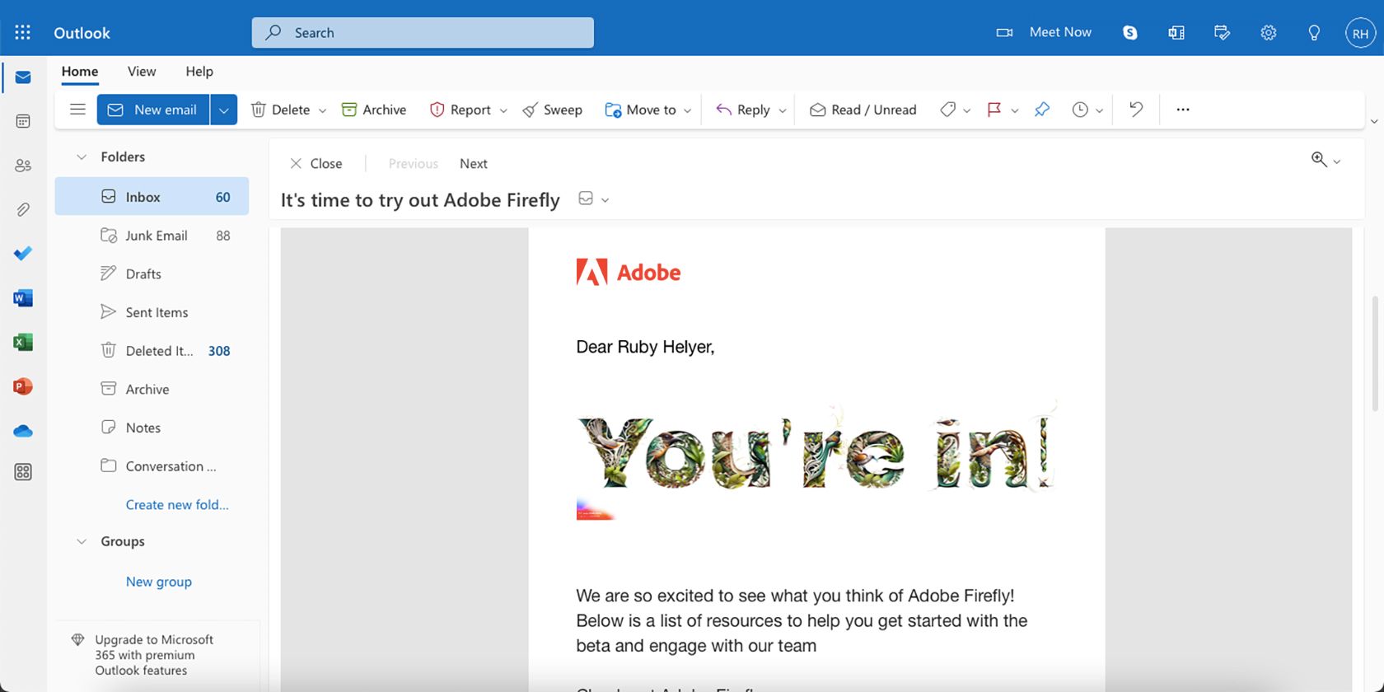The width and height of the screenshot is (1384, 692).
Task: Open Report options dropdown arrow
Action: pyautogui.click(x=503, y=110)
